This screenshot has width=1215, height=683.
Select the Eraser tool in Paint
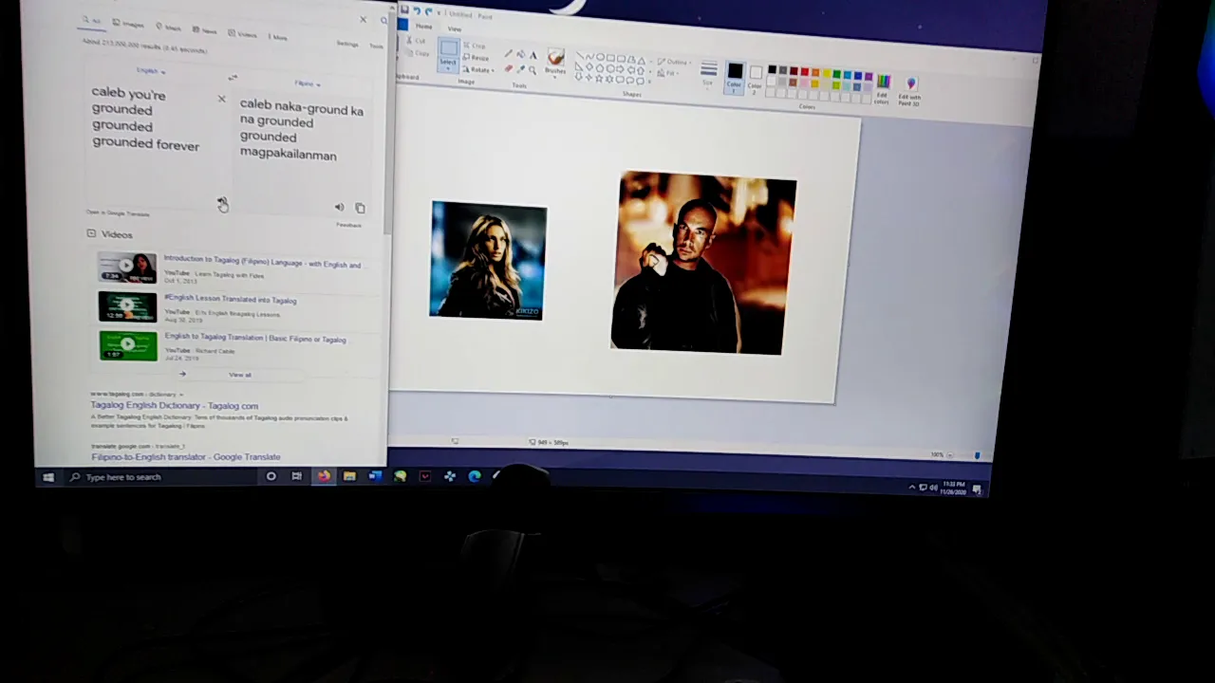tap(508, 68)
